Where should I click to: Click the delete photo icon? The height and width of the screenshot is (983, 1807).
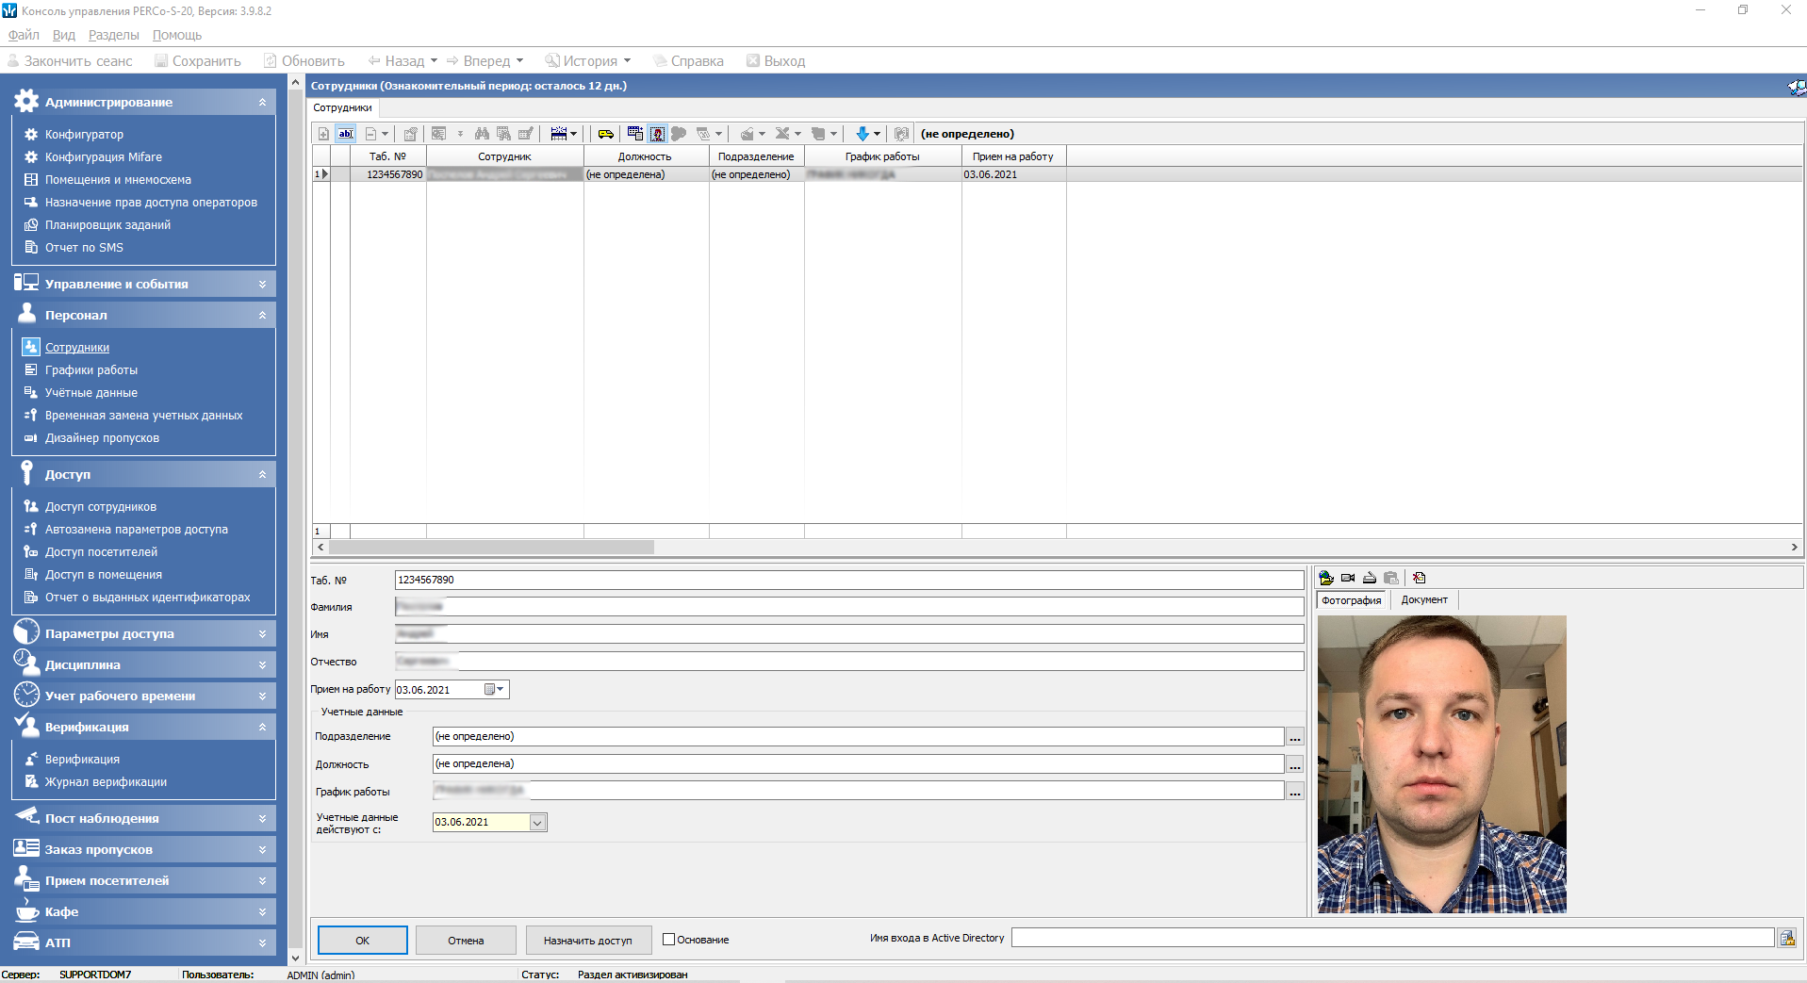pyautogui.click(x=1420, y=578)
